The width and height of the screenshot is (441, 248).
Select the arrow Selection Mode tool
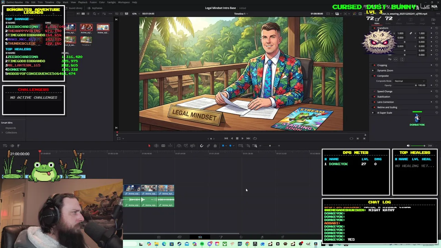[149, 146]
